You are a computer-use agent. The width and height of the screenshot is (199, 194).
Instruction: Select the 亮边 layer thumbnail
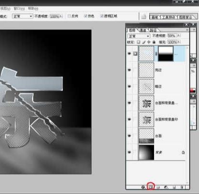pos(146,70)
